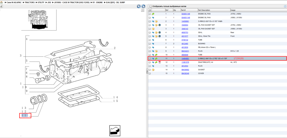Click the engine thumbnail above the diagram
The image size is (287, 138).
click(x=39, y=19)
